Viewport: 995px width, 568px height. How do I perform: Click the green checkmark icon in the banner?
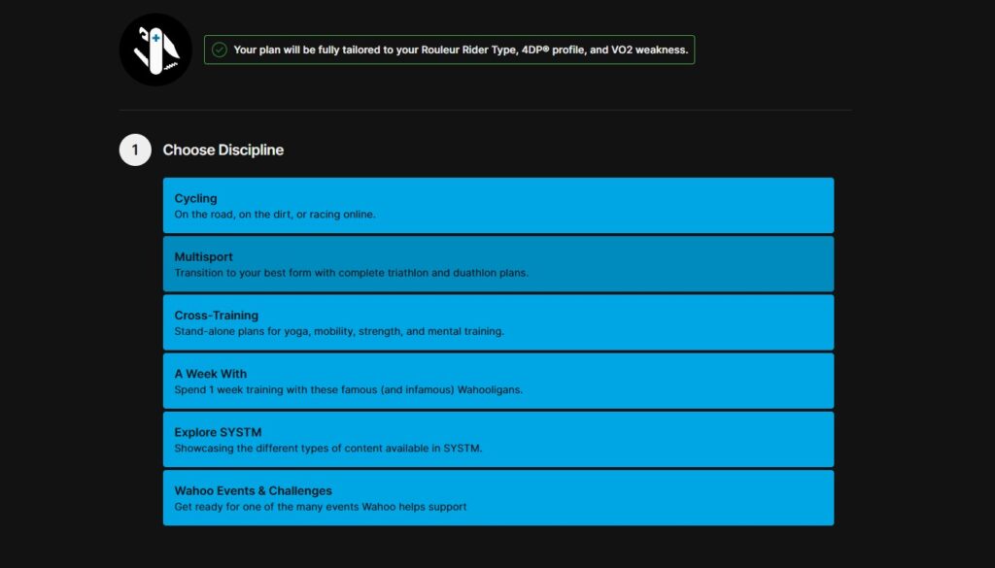click(220, 50)
